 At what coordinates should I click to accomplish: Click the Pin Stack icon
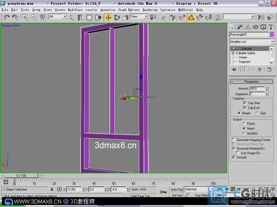[234, 69]
